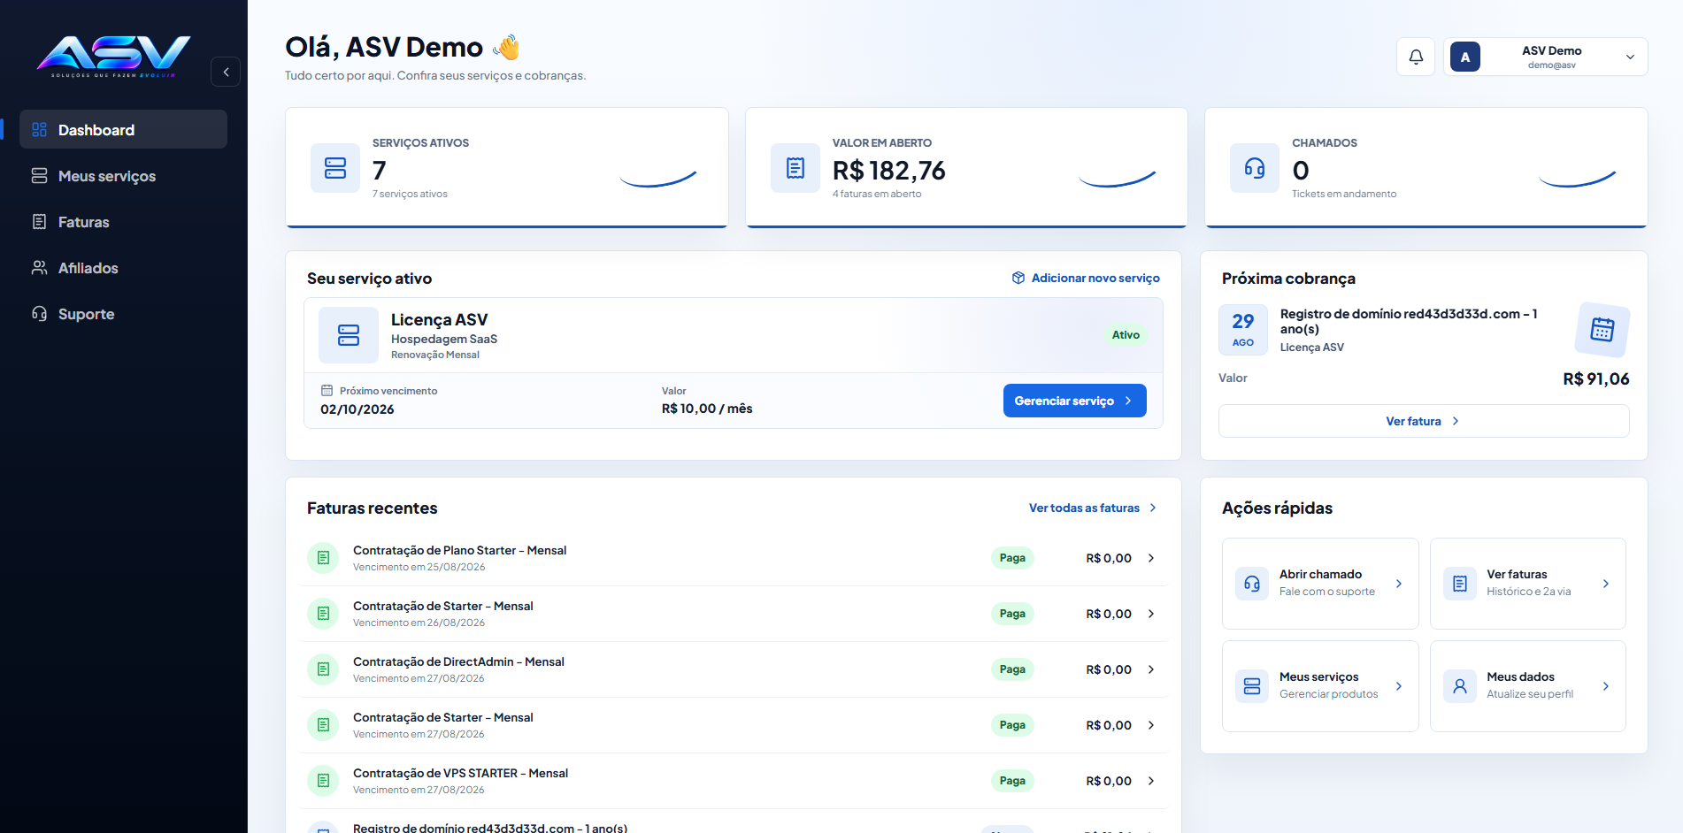Click the person icon in Meus dados
Viewport: 1683px width, 833px height.
click(x=1460, y=686)
